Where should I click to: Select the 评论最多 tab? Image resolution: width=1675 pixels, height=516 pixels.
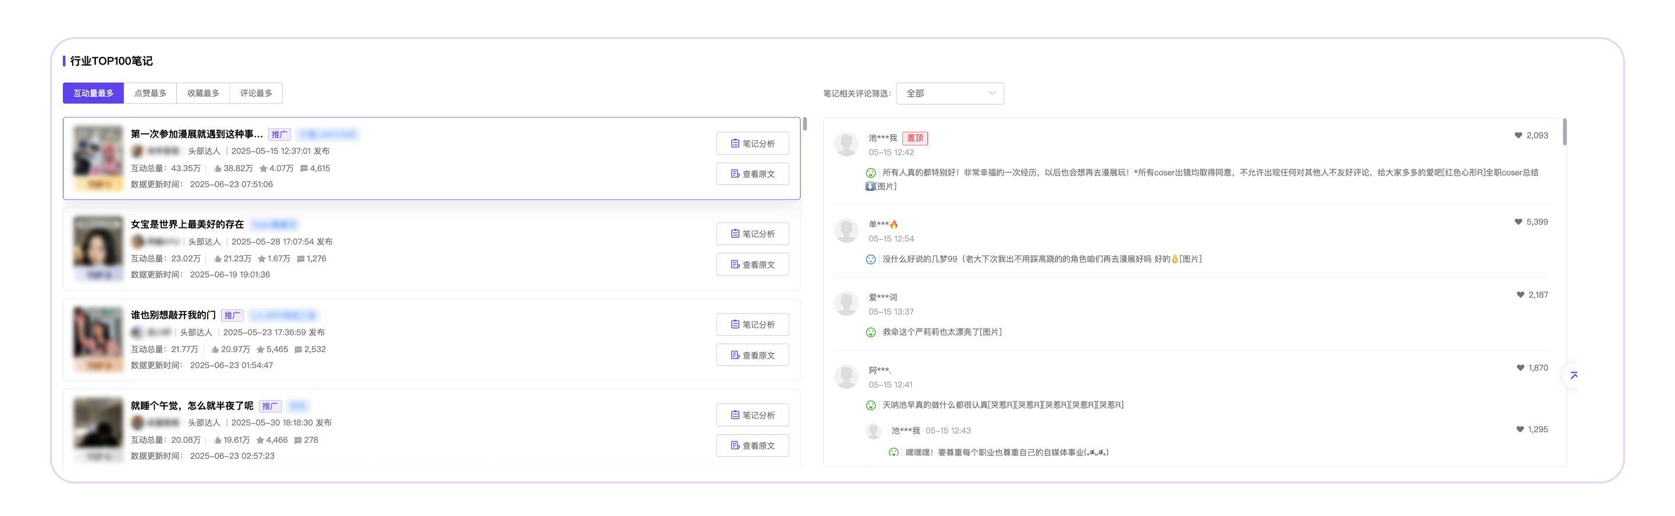(255, 93)
